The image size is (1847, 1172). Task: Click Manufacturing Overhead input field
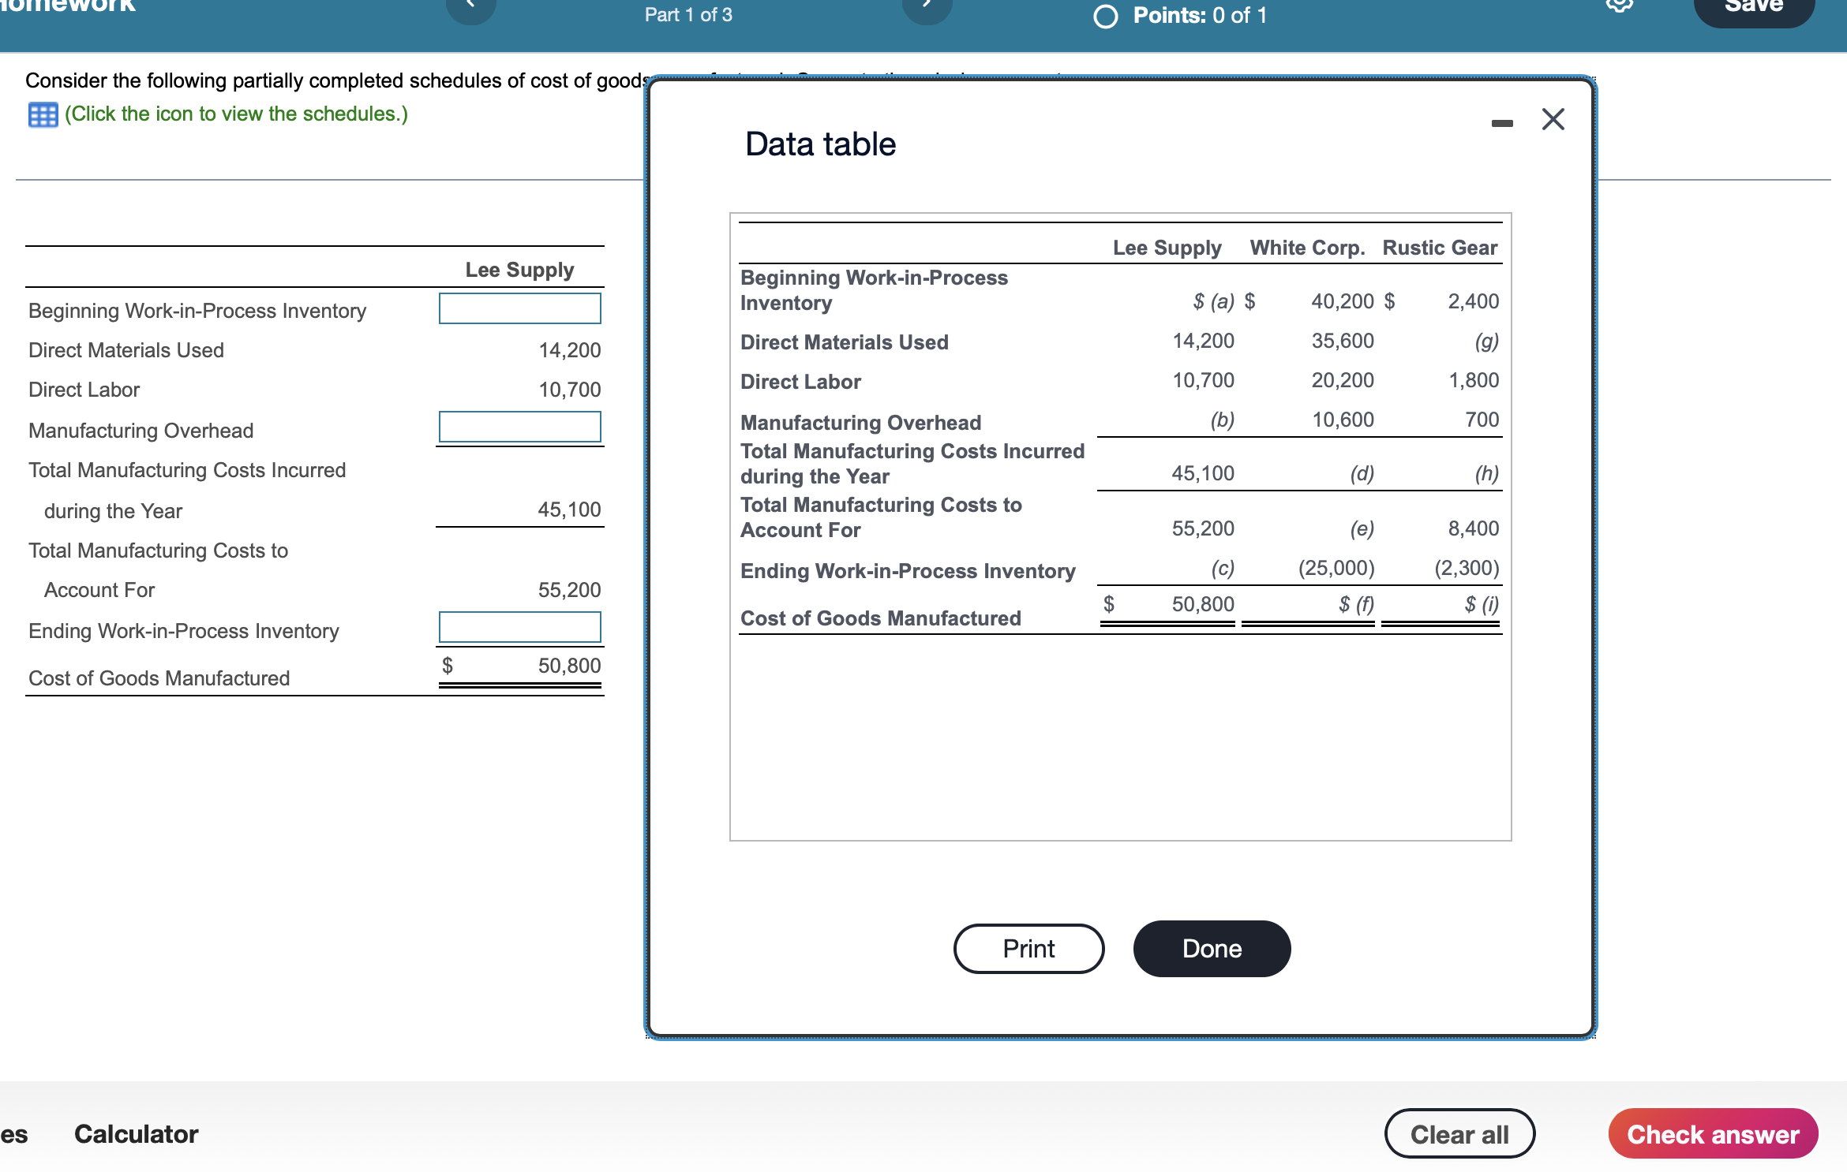(x=519, y=427)
